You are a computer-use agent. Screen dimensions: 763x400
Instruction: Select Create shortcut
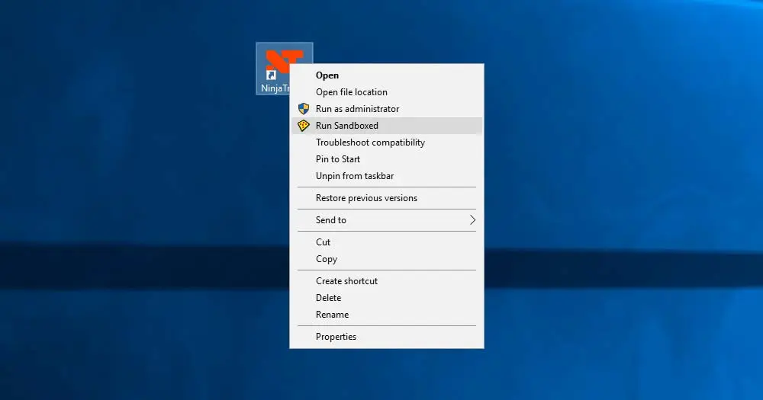pyautogui.click(x=346, y=281)
